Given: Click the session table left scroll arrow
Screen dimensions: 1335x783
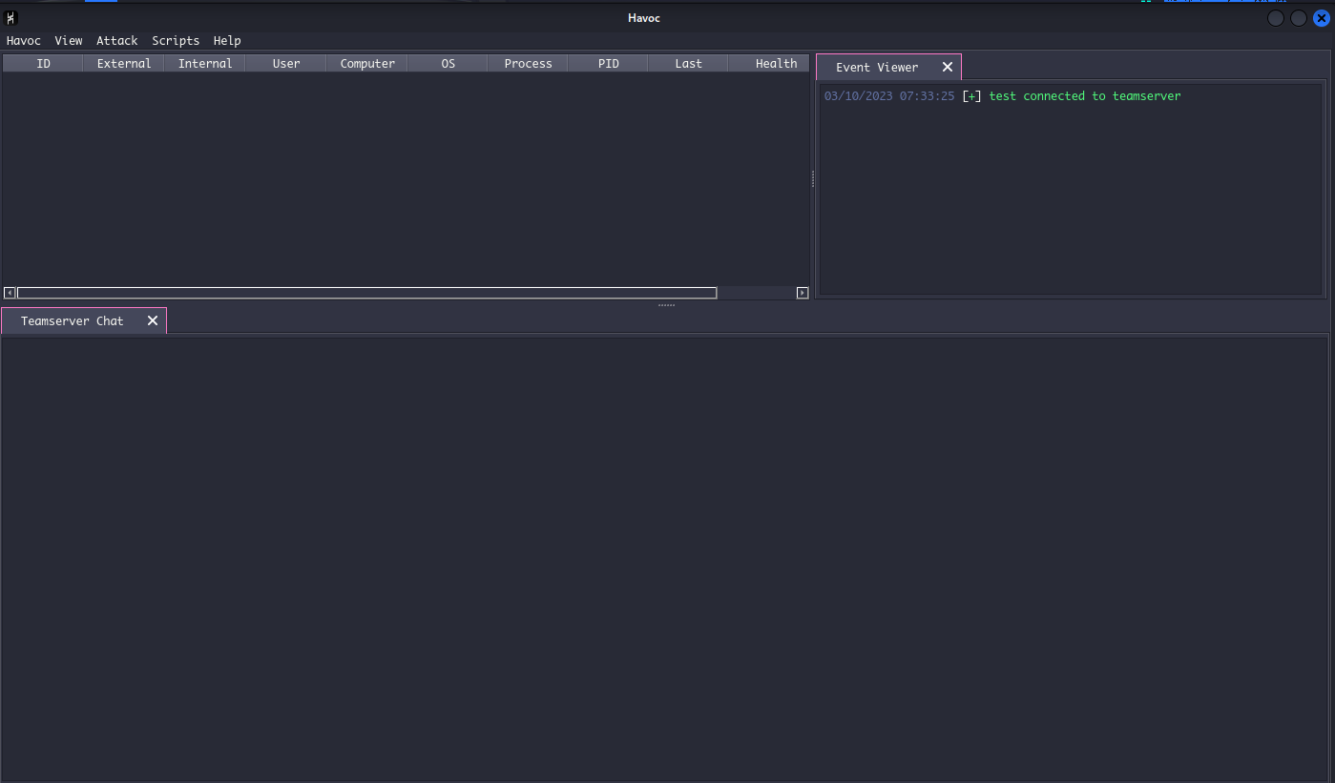Looking at the screenshot, I should (x=10, y=293).
